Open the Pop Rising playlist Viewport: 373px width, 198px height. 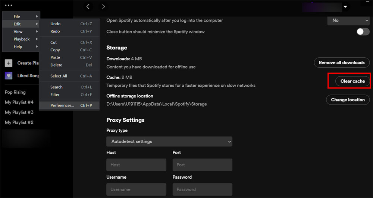pos(15,92)
